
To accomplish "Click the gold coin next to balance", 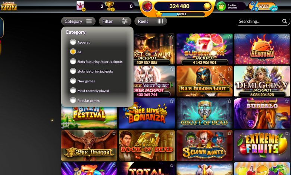I will [207, 6].
